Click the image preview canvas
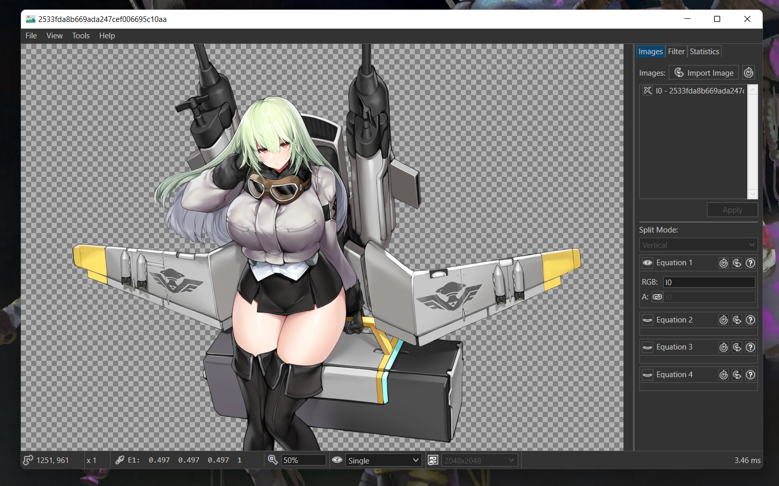779x486 pixels. click(322, 247)
